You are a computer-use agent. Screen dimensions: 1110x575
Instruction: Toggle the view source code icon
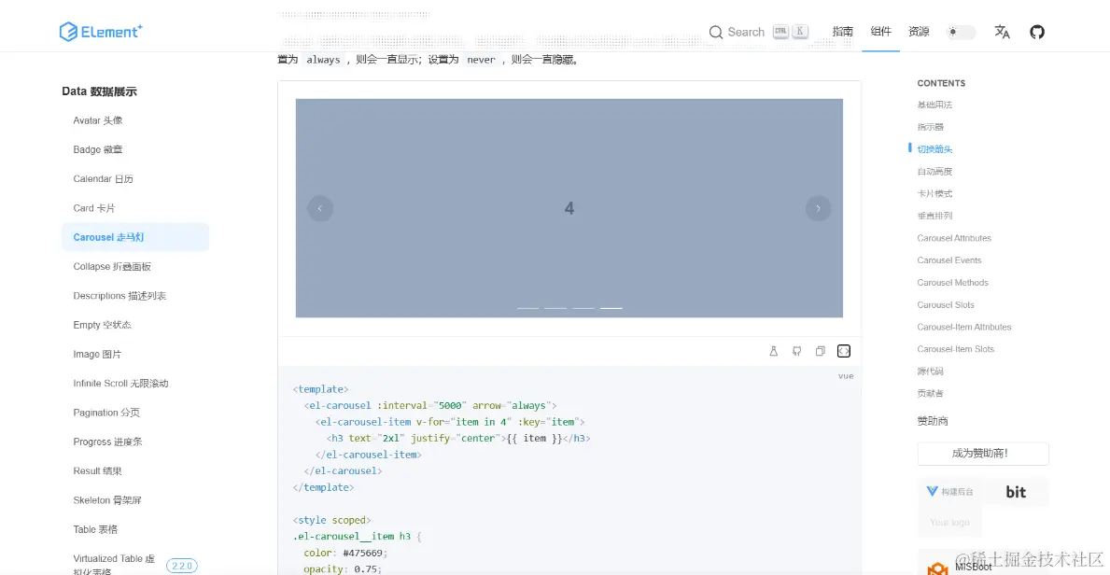tap(844, 351)
